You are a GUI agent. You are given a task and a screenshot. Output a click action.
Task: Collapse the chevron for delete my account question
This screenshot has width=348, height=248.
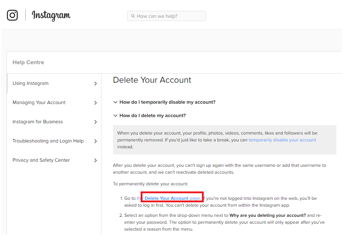(115, 116)
